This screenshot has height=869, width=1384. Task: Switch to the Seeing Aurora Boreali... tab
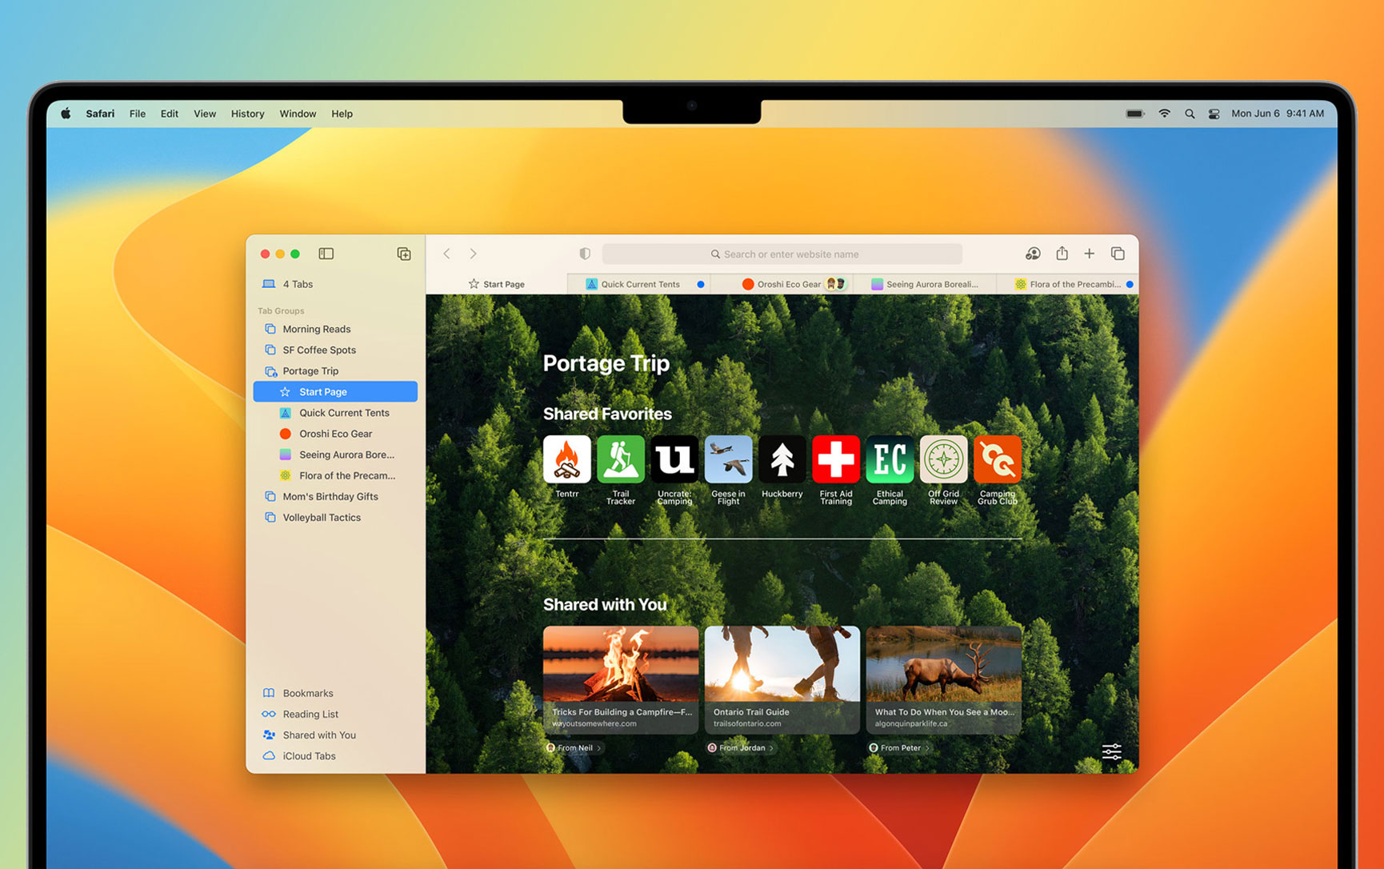(926, 284)
